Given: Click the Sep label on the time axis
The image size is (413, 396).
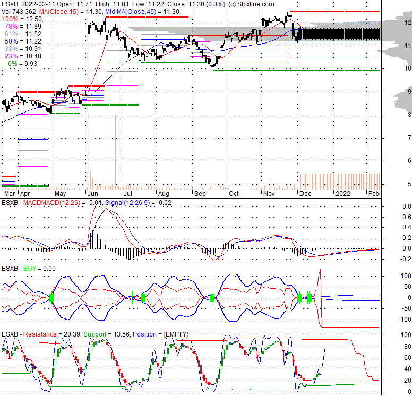Looking at the screenshot, I should (200, 194).
